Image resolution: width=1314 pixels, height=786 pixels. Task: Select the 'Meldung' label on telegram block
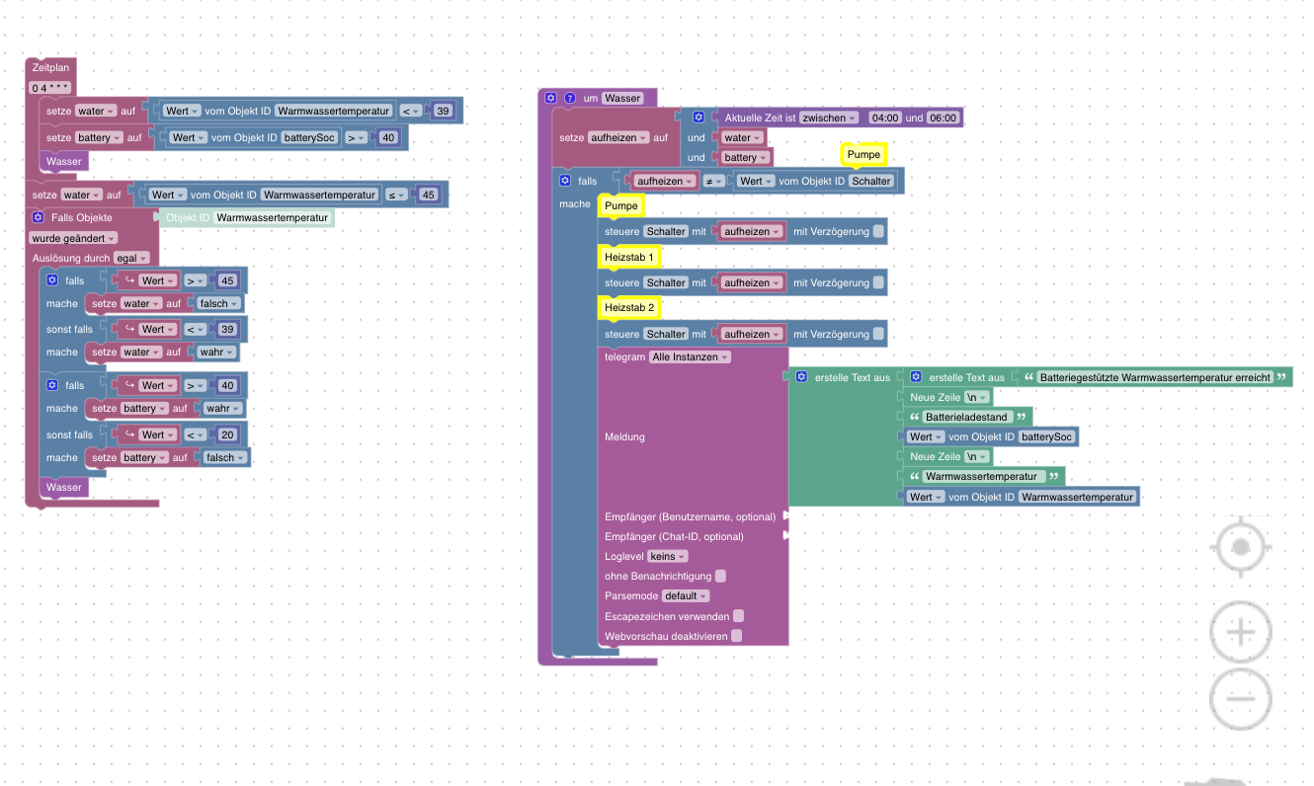pos(624,436)
